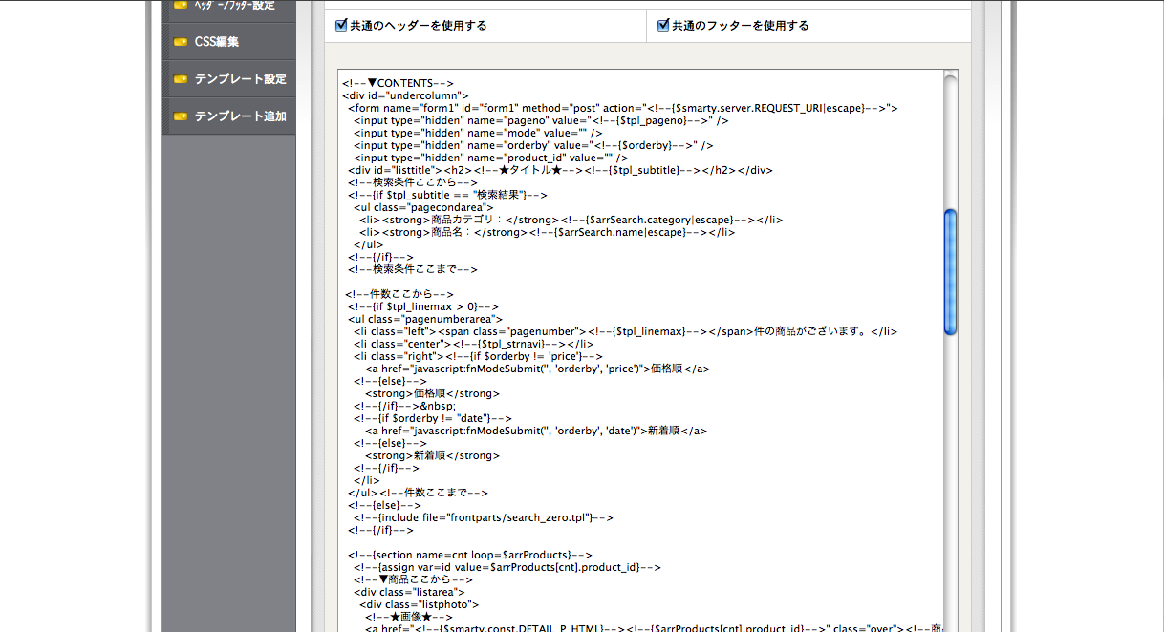Click the yellow icon beside CSS編集

[x=180, y=42]
